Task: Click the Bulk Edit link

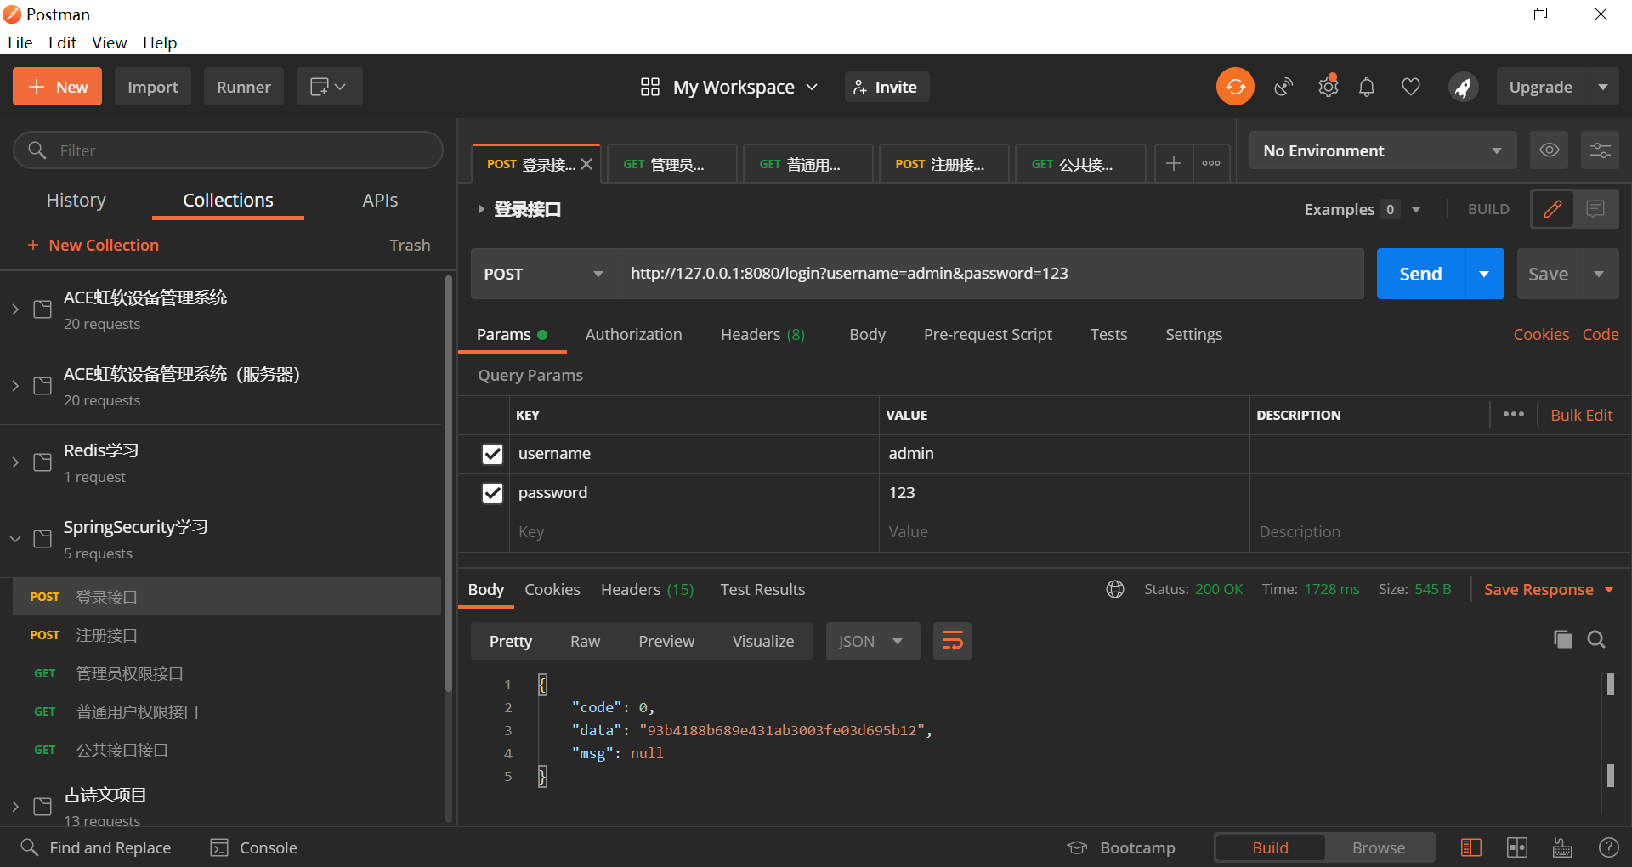Action: (1581, 415)
